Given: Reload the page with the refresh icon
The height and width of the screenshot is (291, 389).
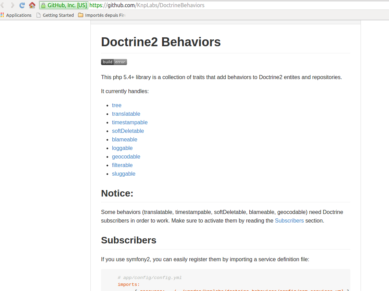Looking at the screenshot, I should tap(22, 5).
